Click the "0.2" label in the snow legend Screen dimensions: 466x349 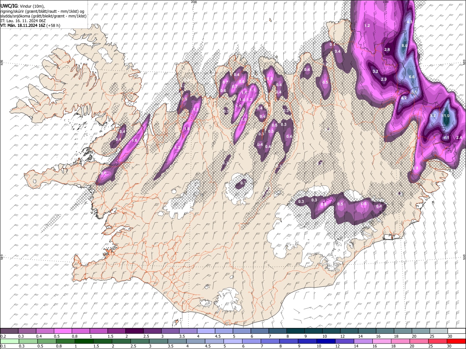(3, 336)
